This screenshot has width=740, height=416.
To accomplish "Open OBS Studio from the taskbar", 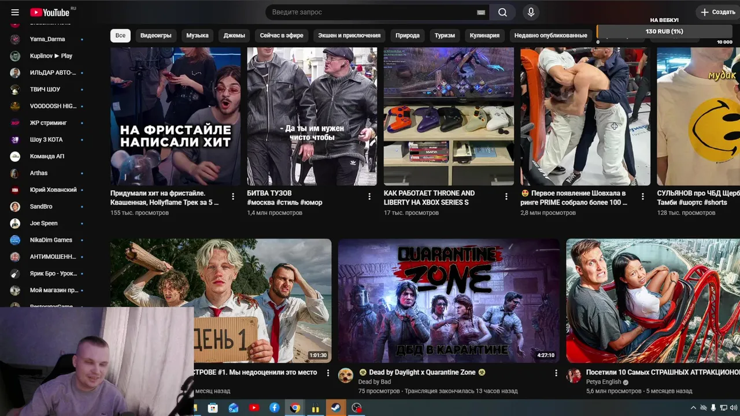I will click(x=357, y=408).
